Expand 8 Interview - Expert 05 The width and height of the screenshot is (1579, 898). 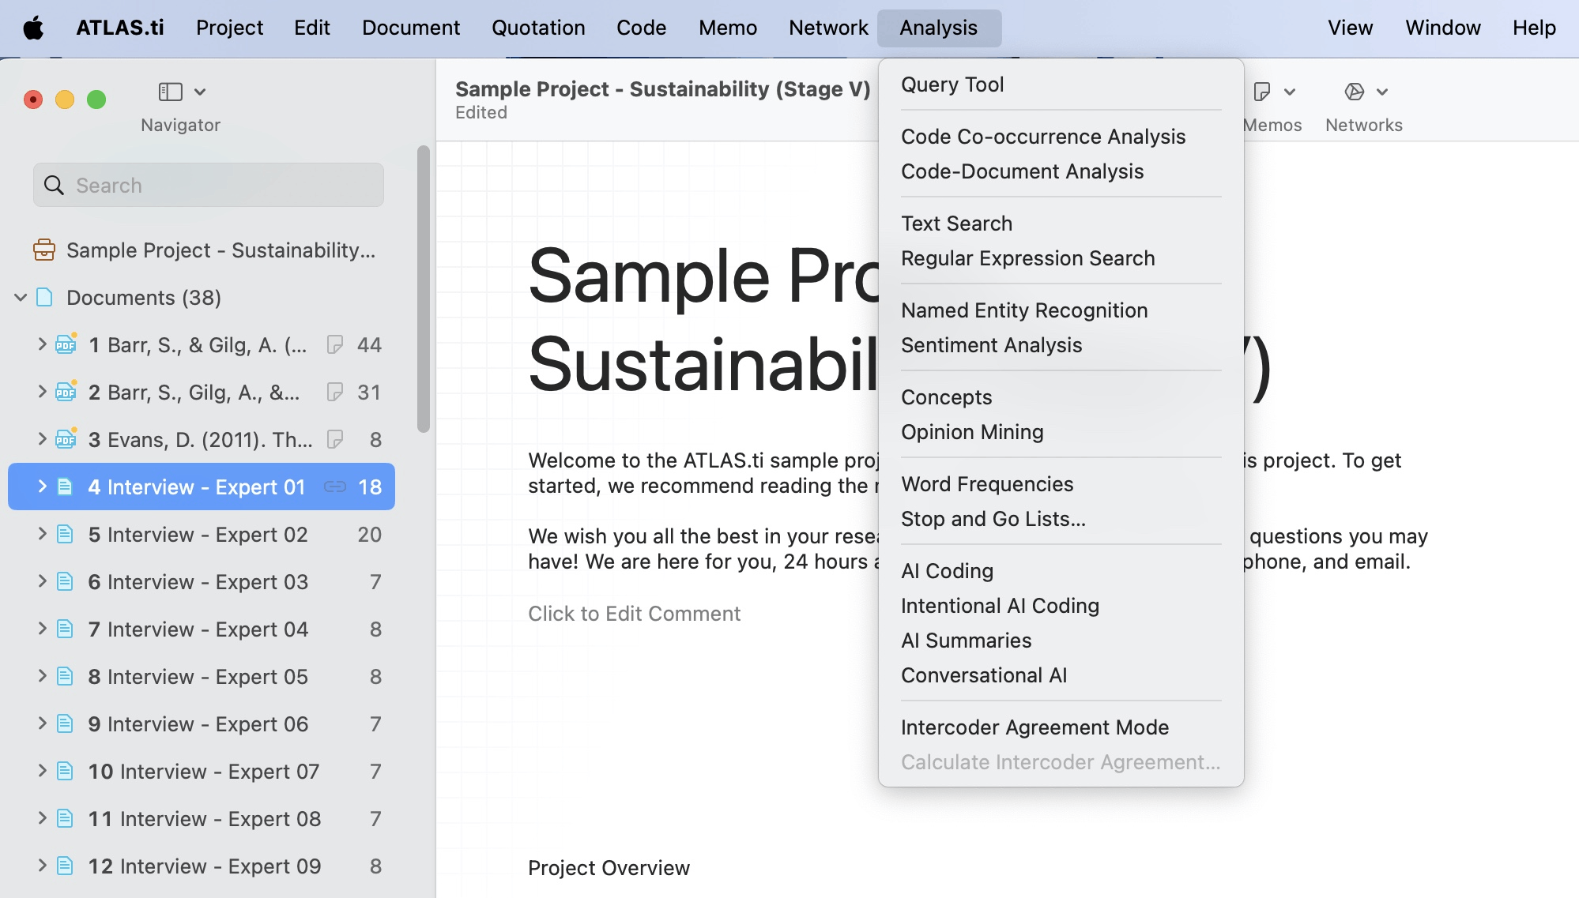point(42,675)
